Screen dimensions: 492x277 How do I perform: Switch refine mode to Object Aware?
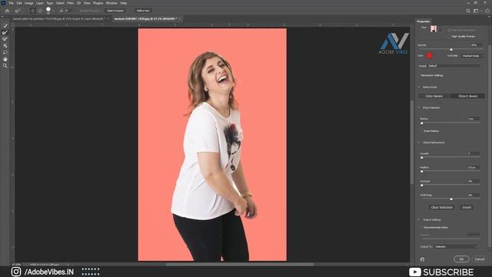(468, 96)
